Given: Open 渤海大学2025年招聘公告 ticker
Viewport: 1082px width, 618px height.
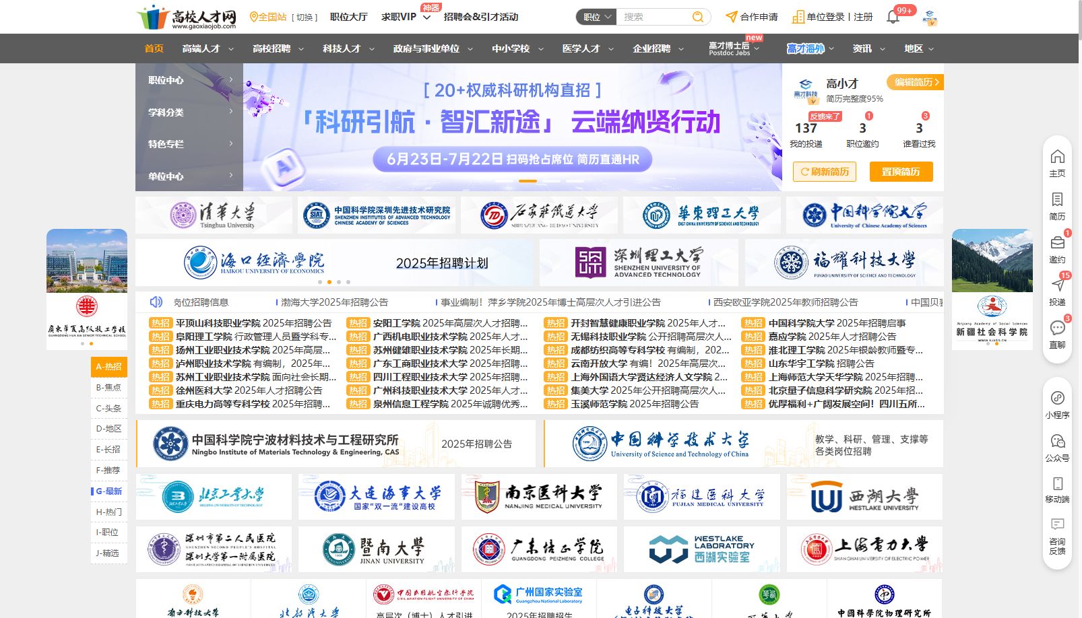Looking at the screenshot, I should pyautogui.click(x=334, y=302).
